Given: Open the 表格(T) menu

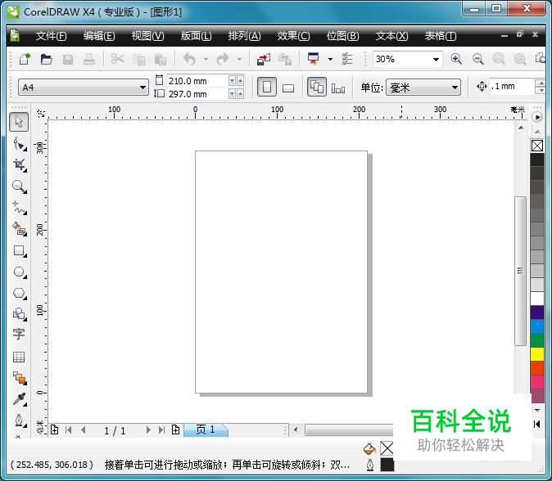Looking at the screenshot, I should [441, 36].
